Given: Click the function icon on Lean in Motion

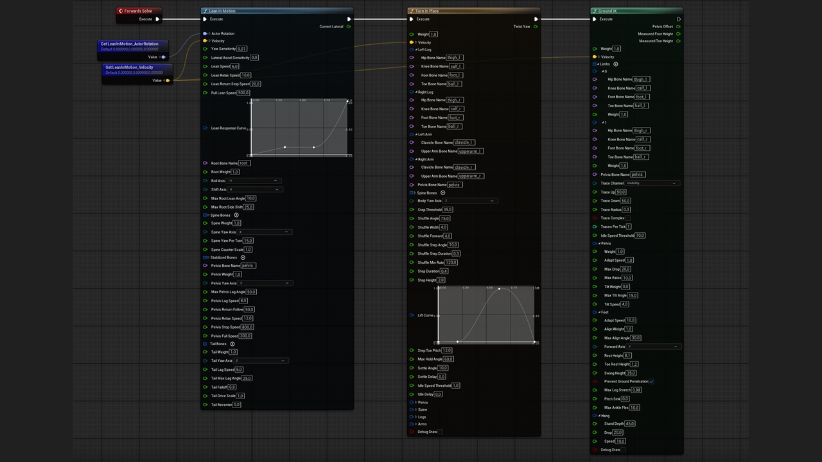Looking at the screenshot, I should click(x=205, y=11).
